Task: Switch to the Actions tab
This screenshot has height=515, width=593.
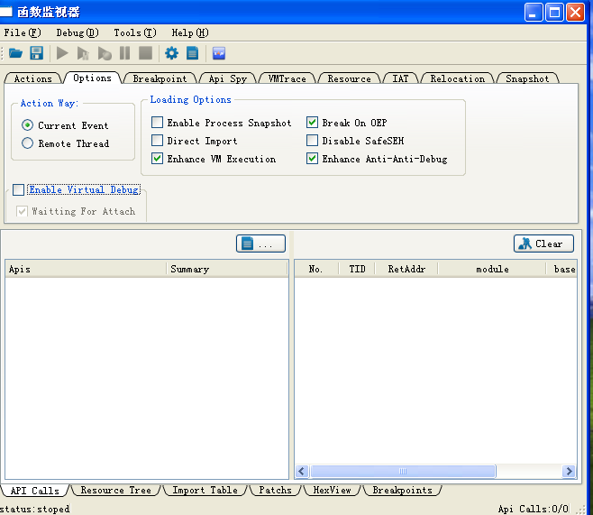Action: (x=33, y=78)
